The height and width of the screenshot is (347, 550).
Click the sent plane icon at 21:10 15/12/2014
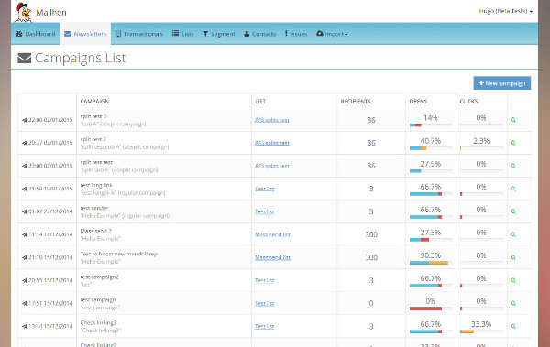pyautogui.click(x=25, y=257)
